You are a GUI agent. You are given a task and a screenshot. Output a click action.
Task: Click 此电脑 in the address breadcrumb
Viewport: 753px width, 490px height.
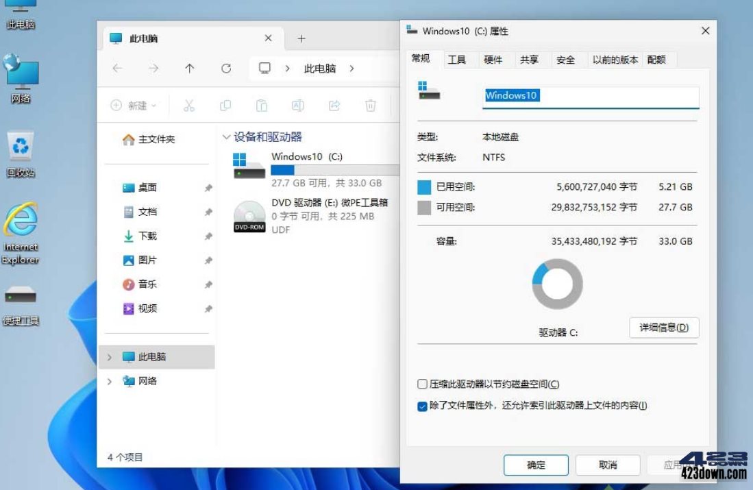coord(320,69)
